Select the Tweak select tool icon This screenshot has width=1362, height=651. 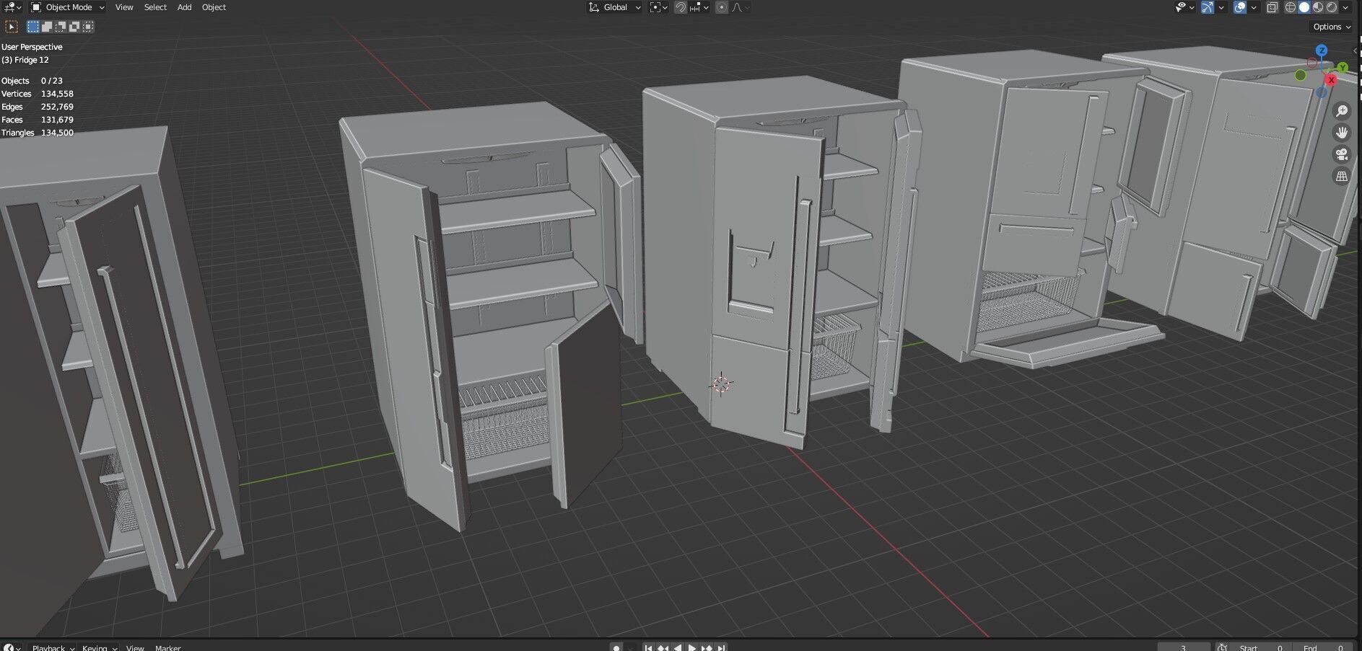[x=12, y=27]
